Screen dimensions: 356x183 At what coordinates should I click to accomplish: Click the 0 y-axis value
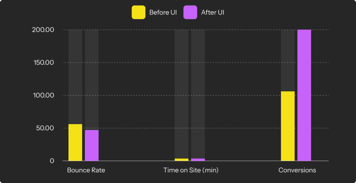tap(52, 161)
